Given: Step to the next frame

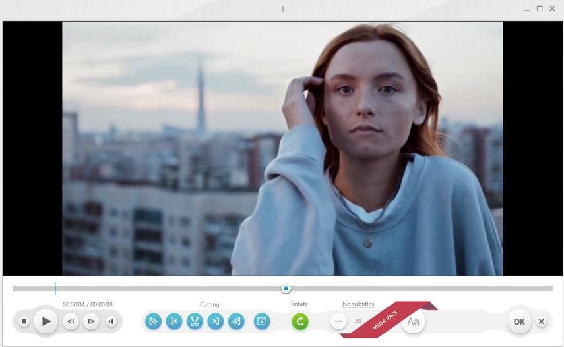Looking at the screenshot, I should click(x=92, y=321).
